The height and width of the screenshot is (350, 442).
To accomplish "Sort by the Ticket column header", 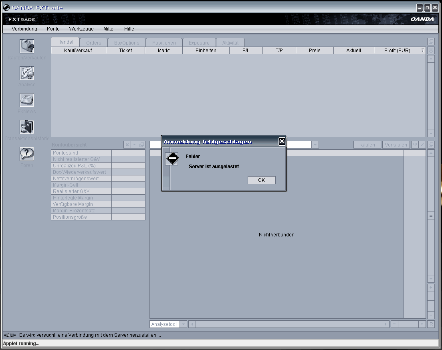I will pyautogui.click(x=125, y=51).
